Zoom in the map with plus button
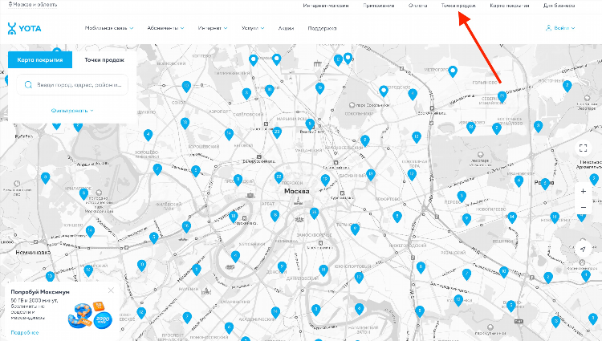602x341 pixels. 584,191
